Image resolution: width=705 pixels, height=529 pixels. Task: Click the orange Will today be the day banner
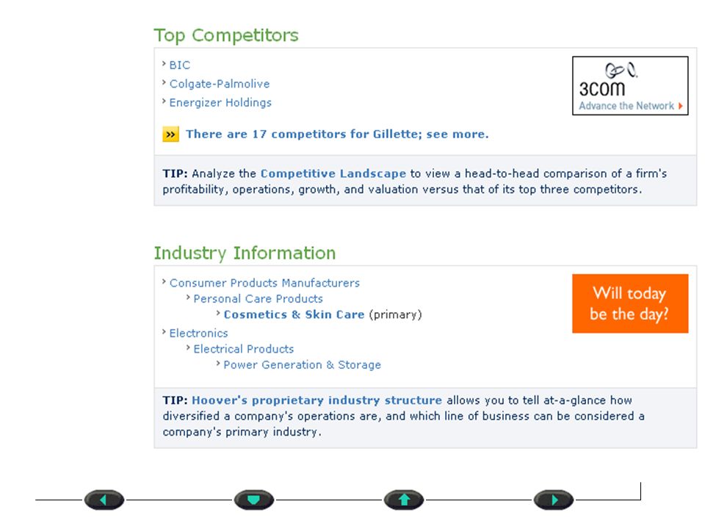[x=630, y=303]
